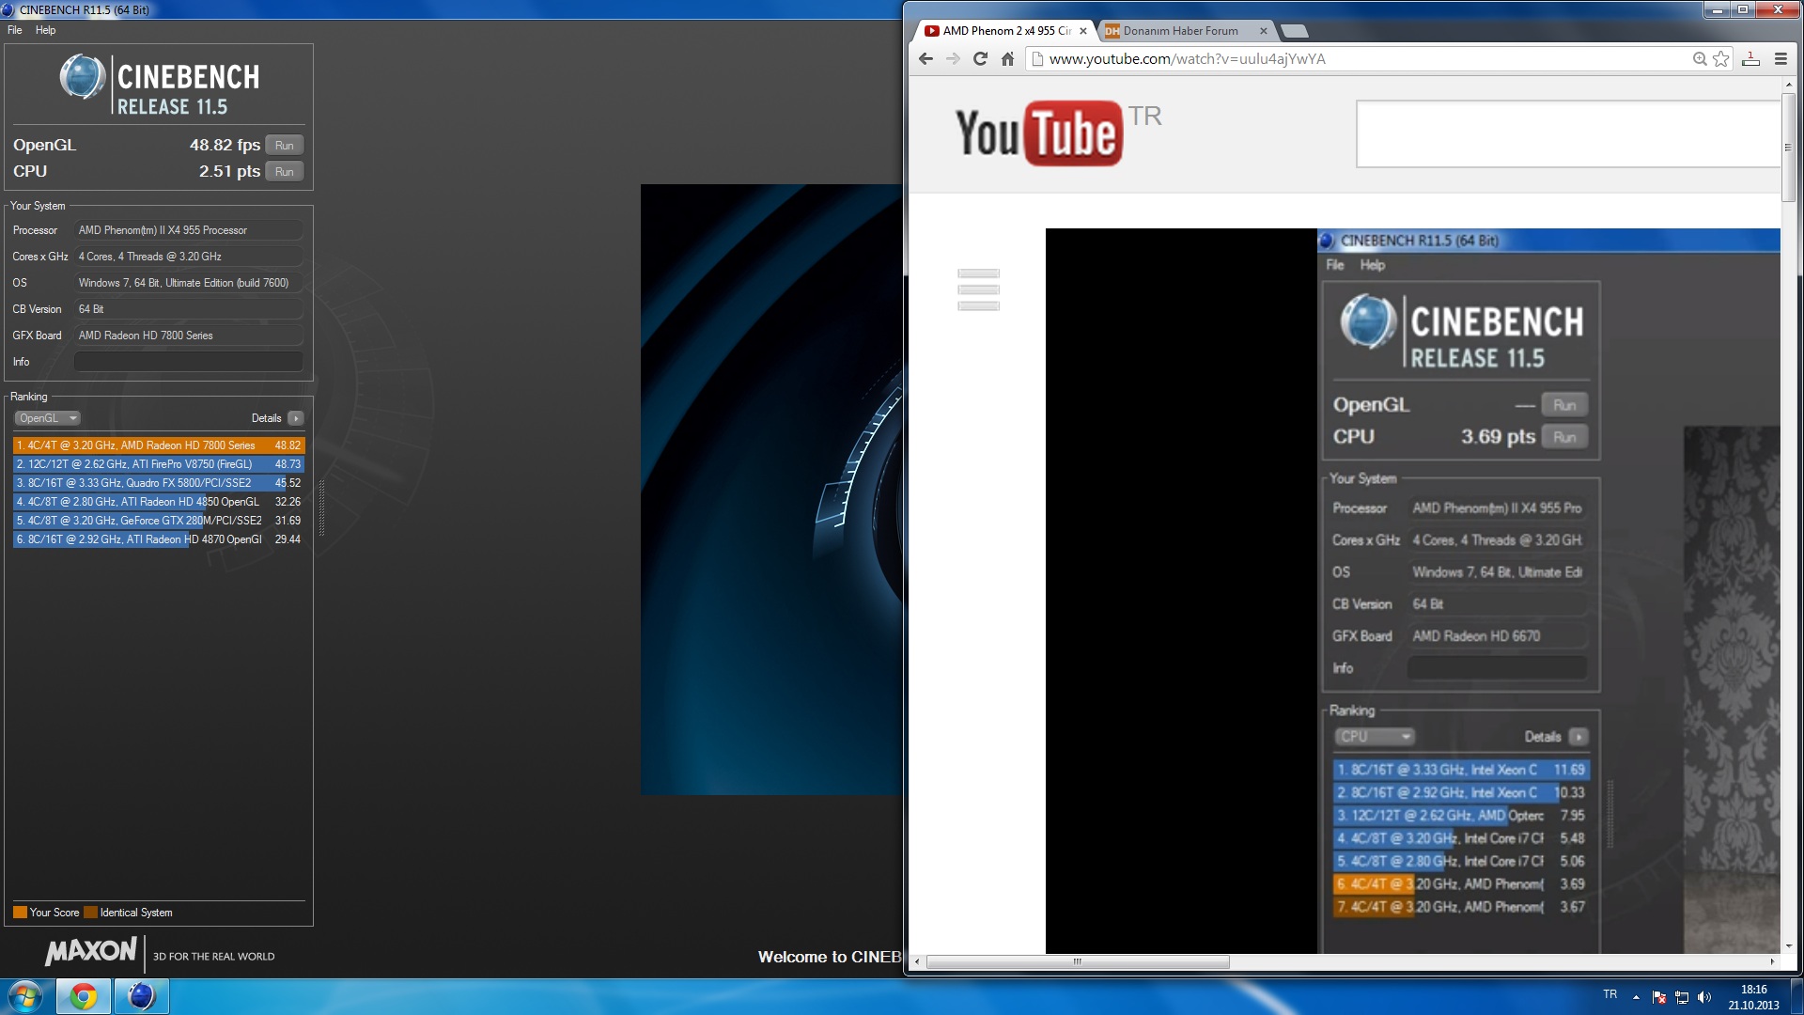Show hidden tray icons
1804x1015 pixels.
[1636, 997]
